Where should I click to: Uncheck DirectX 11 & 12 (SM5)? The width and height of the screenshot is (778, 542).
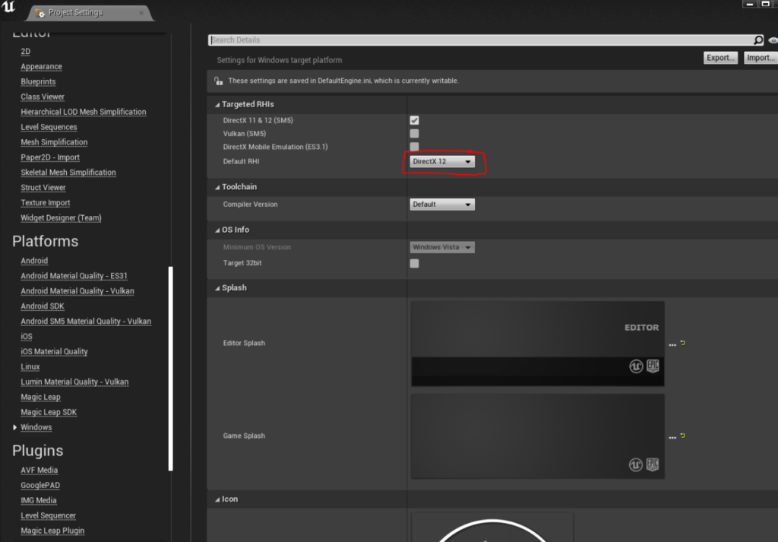pyautogui.click(x=414, y=120)
